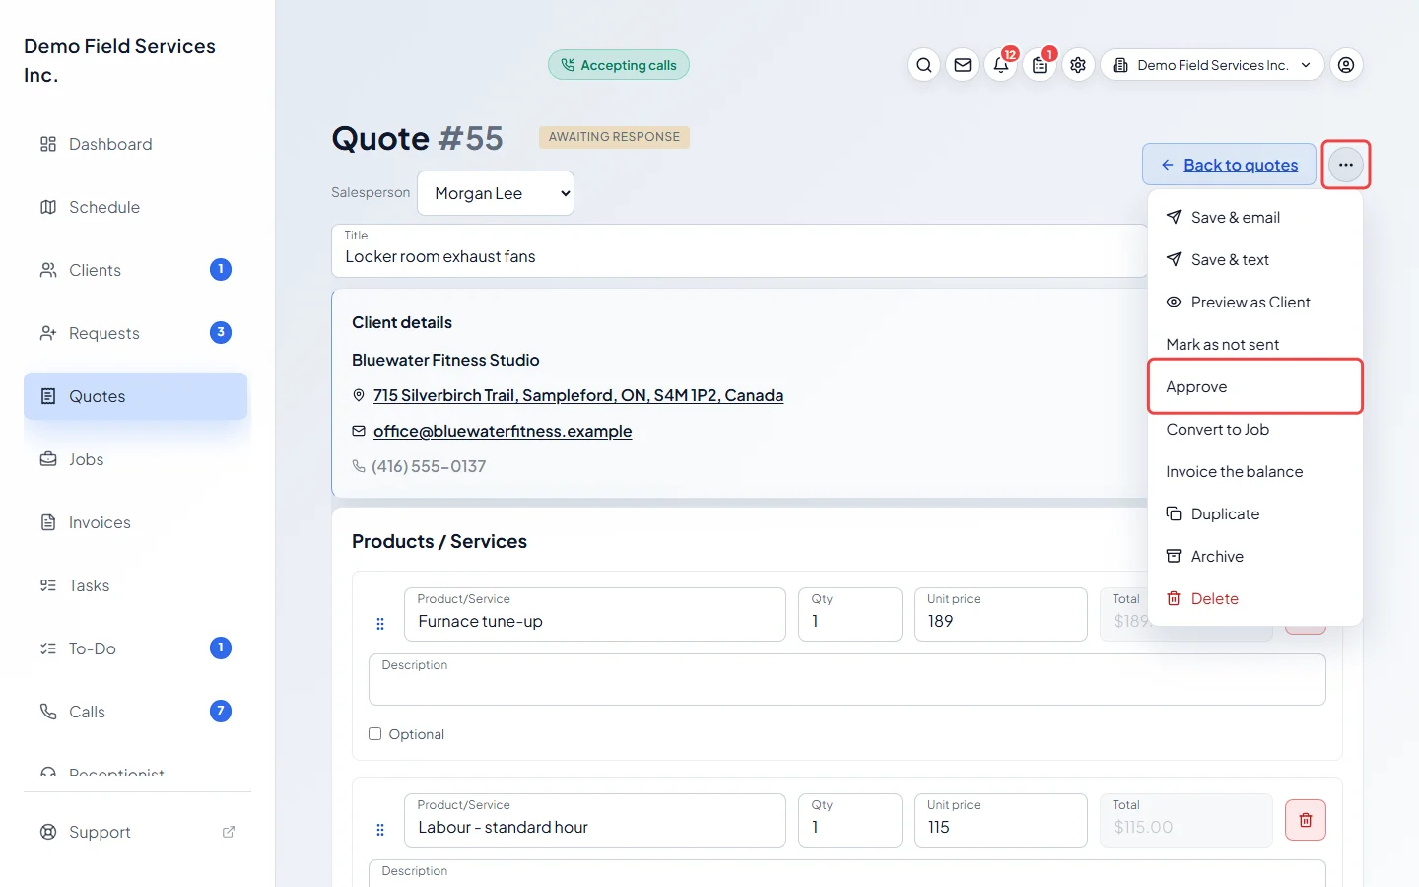This screenshot has width=1419, height=887.
Task: Open the mail envelope icon in header
Action: point(963,65)
